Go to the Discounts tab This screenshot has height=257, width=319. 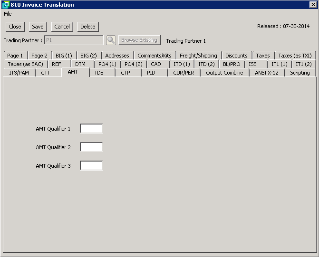(x=236, y=56)
